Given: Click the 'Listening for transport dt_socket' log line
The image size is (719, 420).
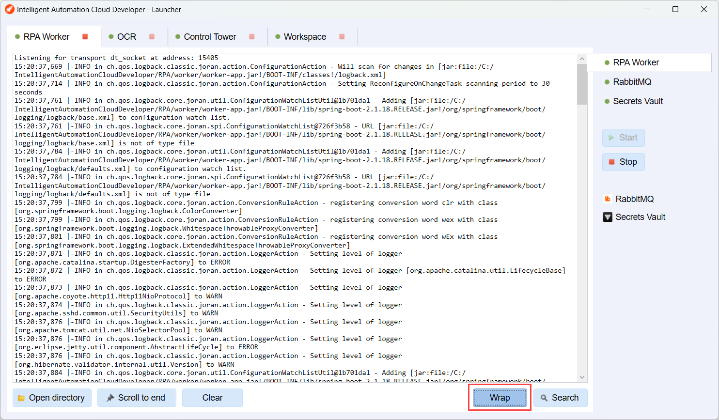Looking at the screenshot, I should tap(116, 58).
